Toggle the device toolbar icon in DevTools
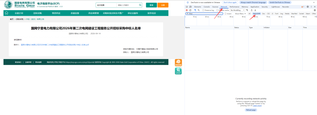 (x=190, y=7)
